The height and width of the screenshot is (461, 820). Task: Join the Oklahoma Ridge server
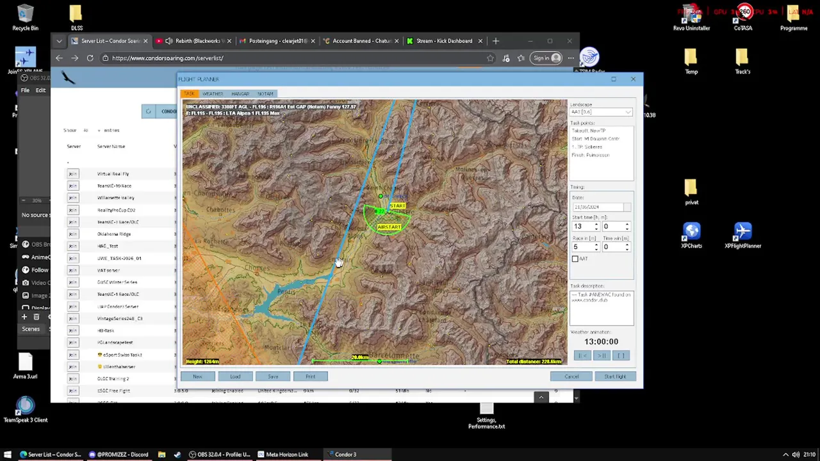[73, 234]
